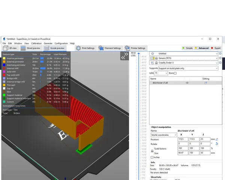The height and width of the screenshot is (180, 225).
Task: Click the SuperSlicer app logo in title bar
Action: tap(4, 39)
